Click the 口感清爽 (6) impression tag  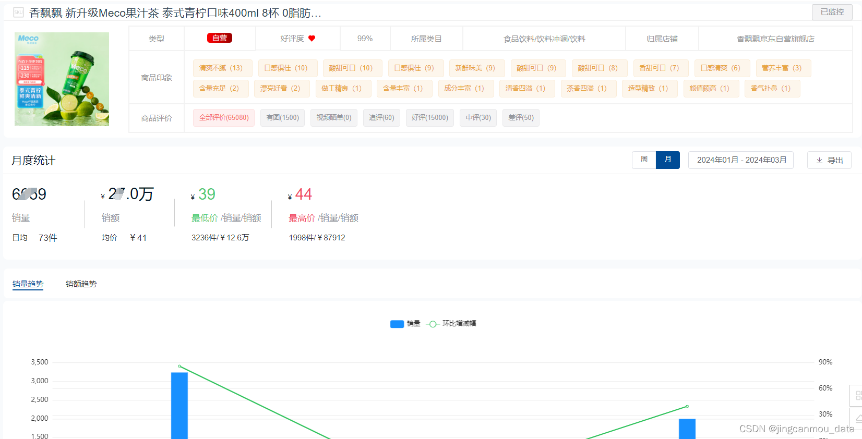click(x=722, y=68)
